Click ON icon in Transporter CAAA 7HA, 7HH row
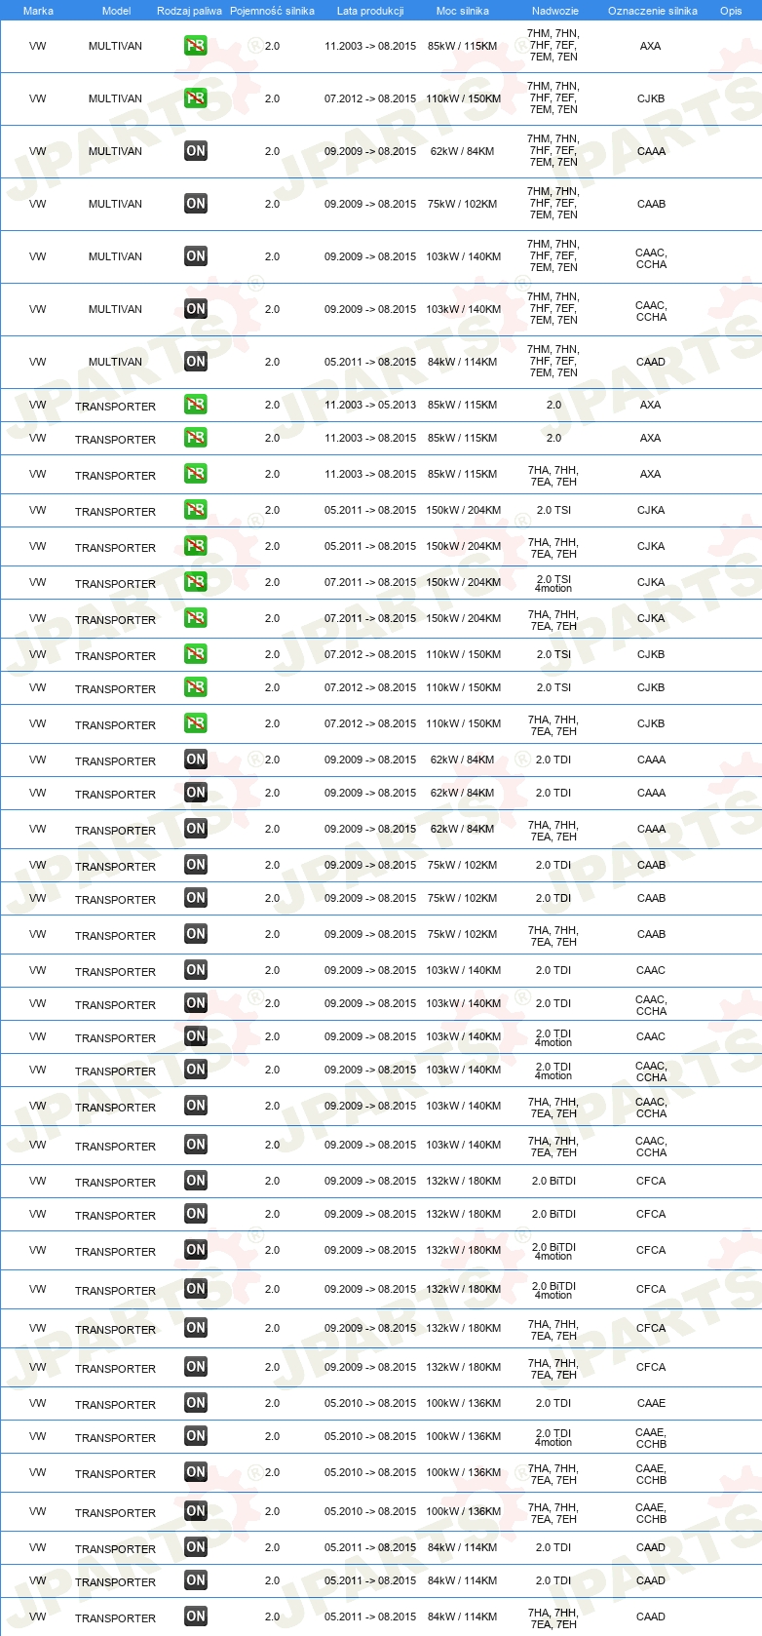Image resolution: width=762 pixels, height=1636 pixels. (196, 829)
